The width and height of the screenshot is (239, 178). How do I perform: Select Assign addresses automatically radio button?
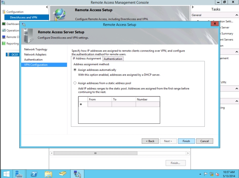tap(75, 70)
